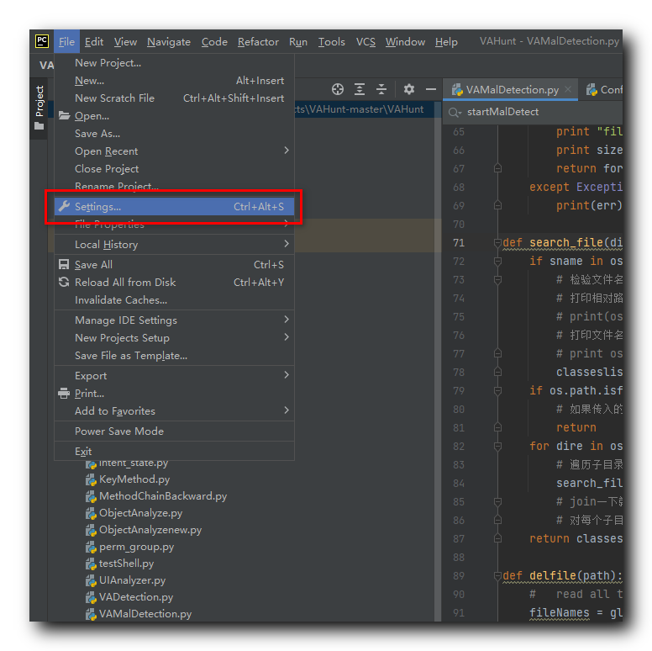Select Invalidate Caches... menu entry

(x=174, y=299)
